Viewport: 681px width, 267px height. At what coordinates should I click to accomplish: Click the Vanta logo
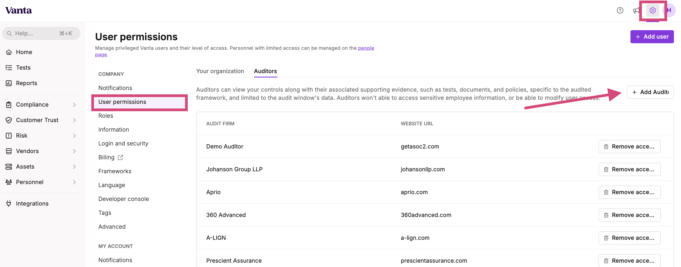18,10
